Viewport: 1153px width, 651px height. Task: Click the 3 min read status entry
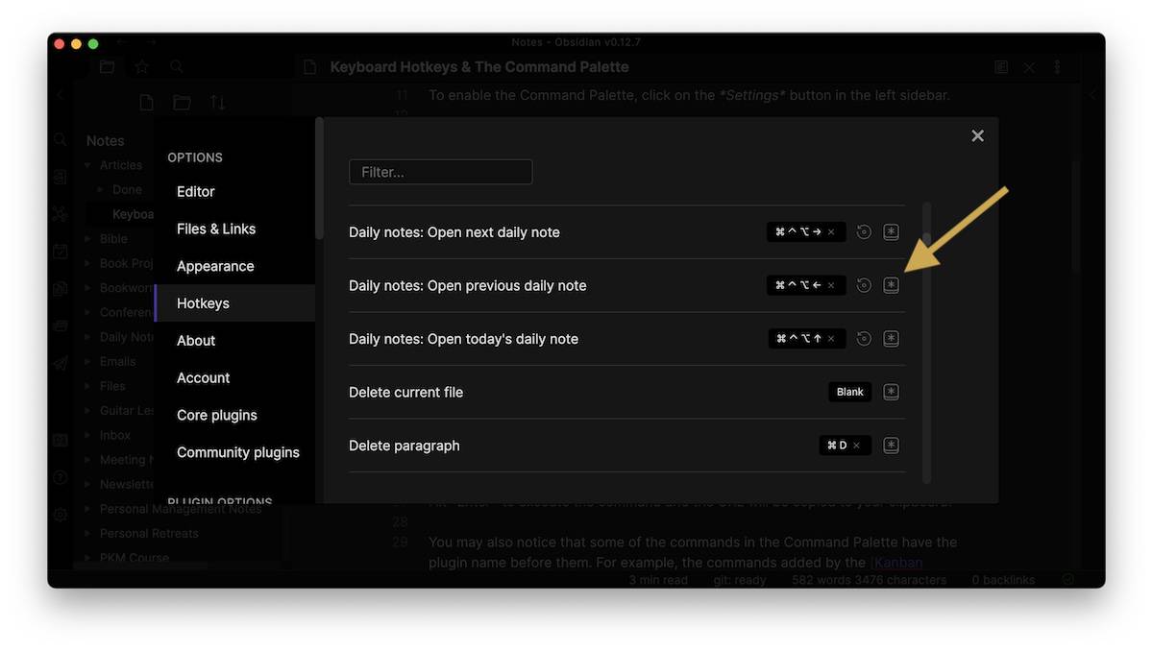coord(659,580)
